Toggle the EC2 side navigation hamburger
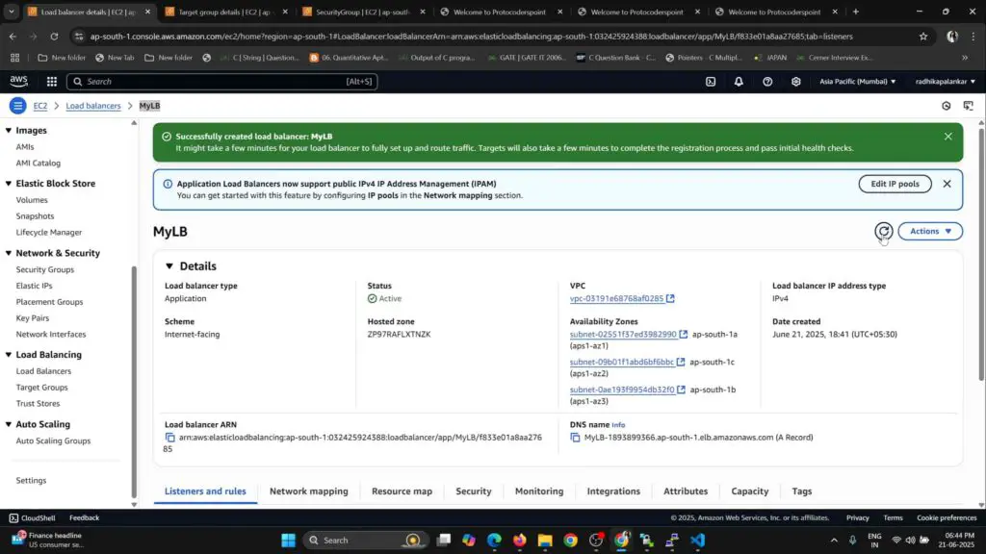986x554 pixels. click(x=17, y=106)
